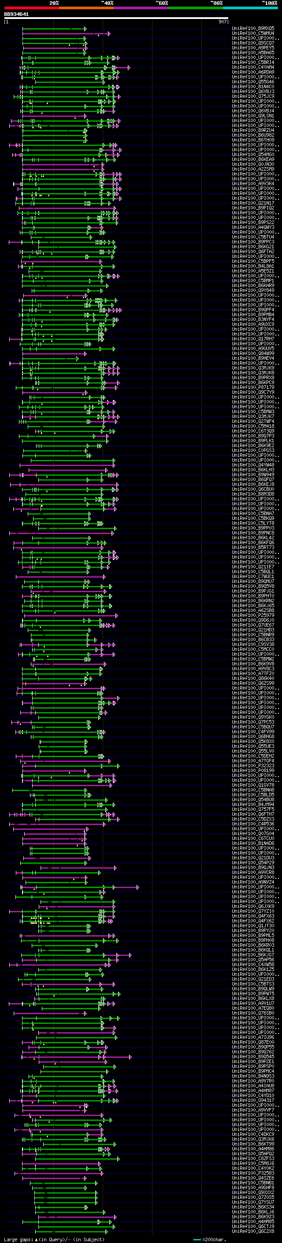282x1243 pixels.
Task: Click the Large gaps legend text
Action: (x=54, y=1239)
